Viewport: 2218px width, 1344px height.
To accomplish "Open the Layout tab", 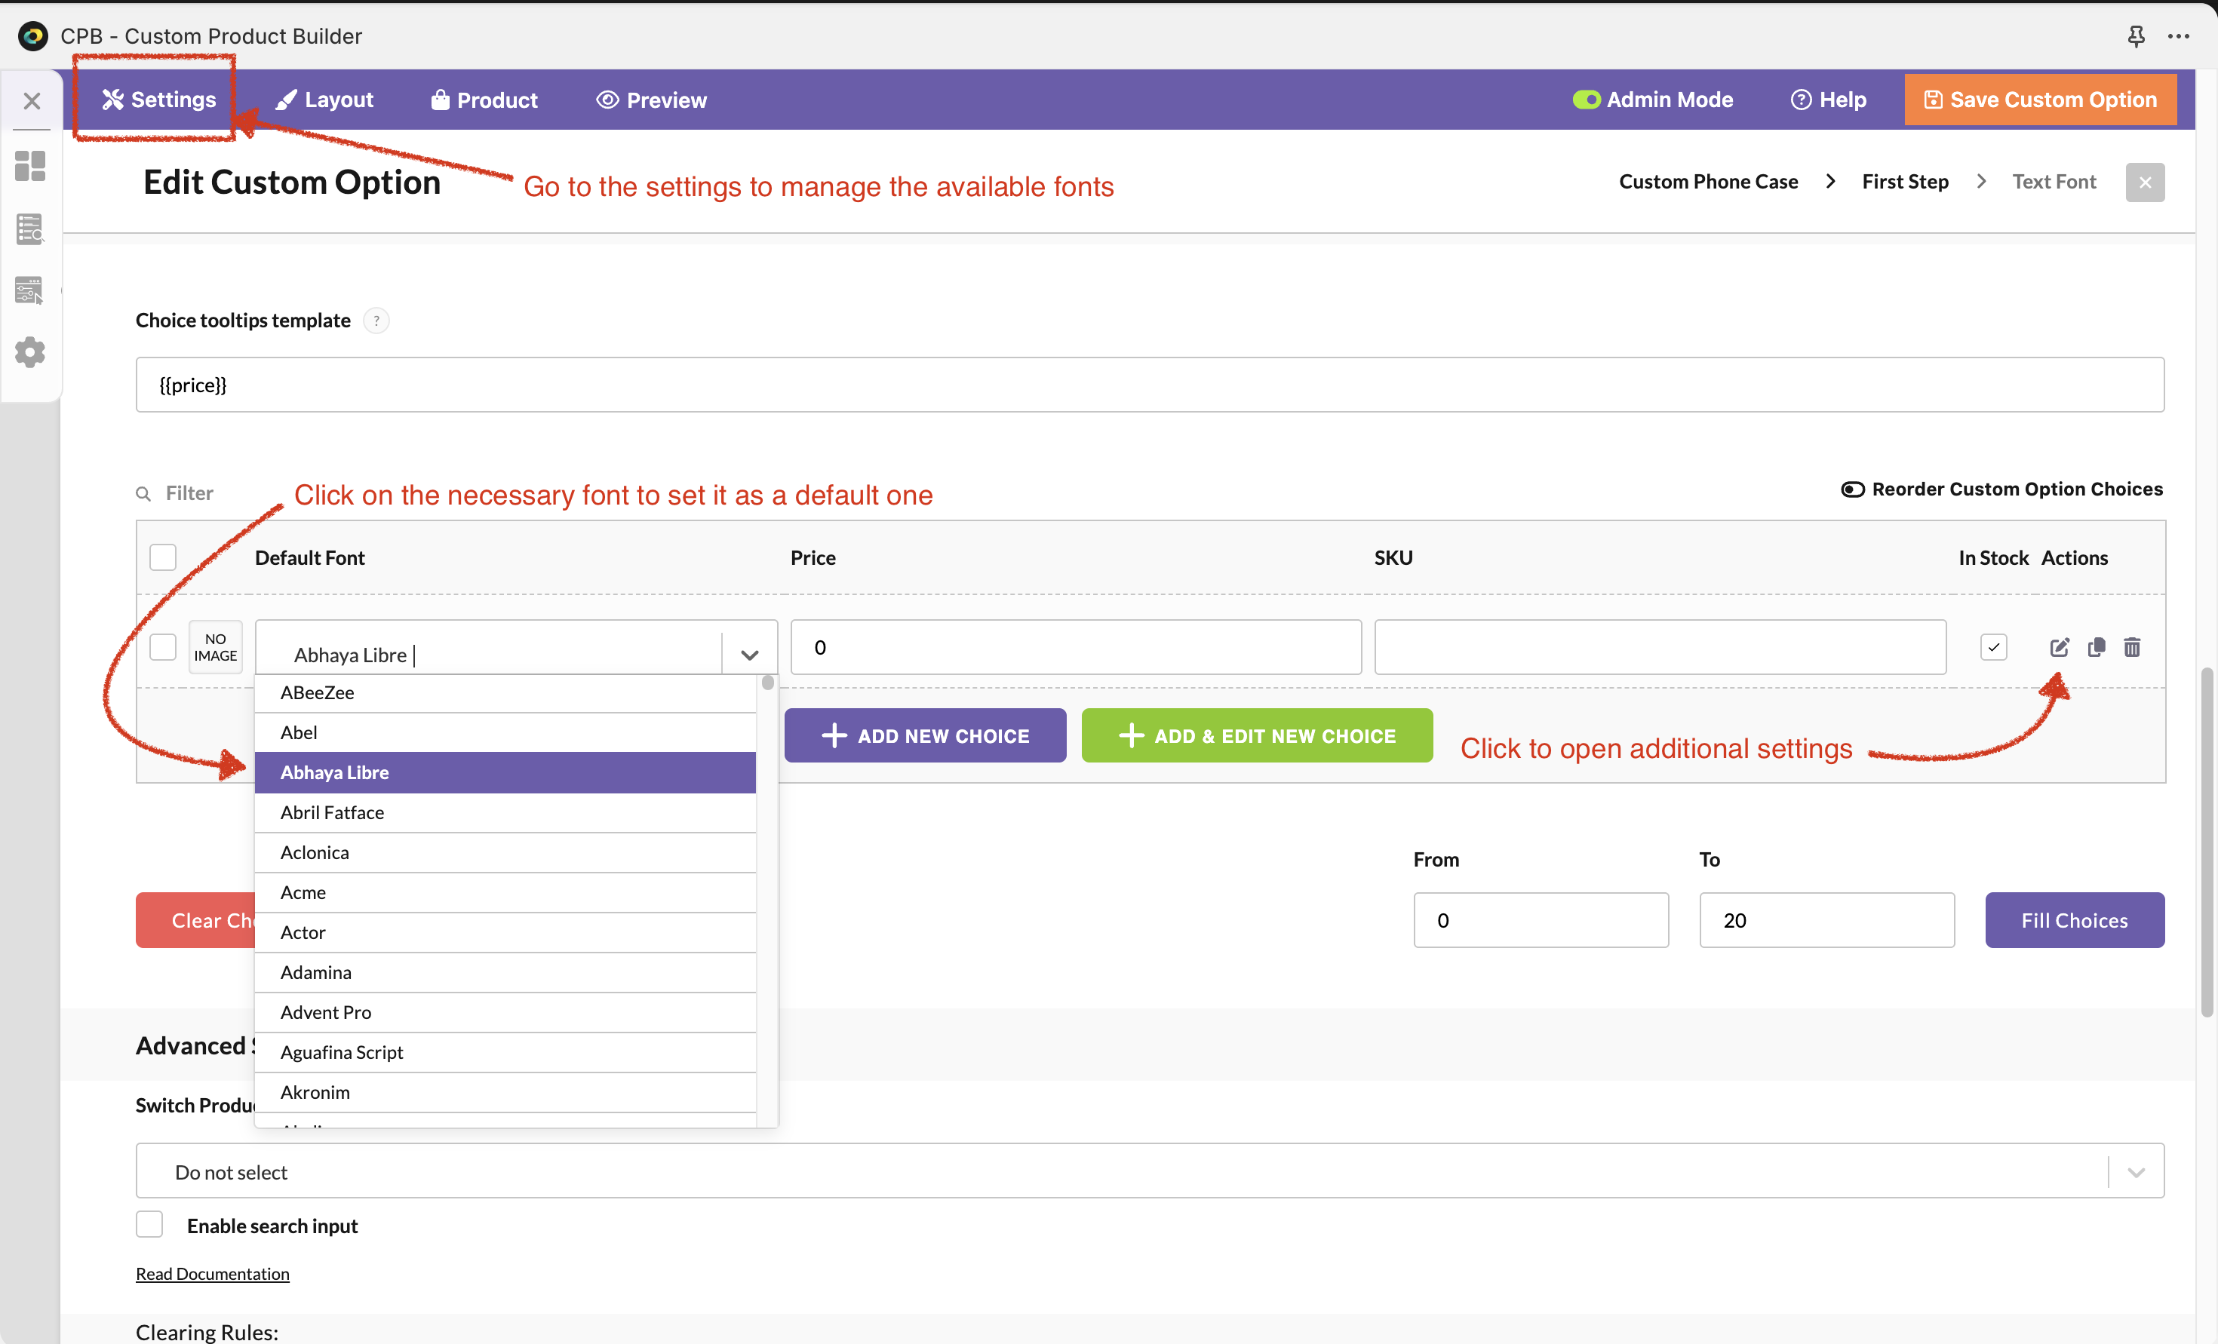I will pyautogui.click(x=325, y=100).
